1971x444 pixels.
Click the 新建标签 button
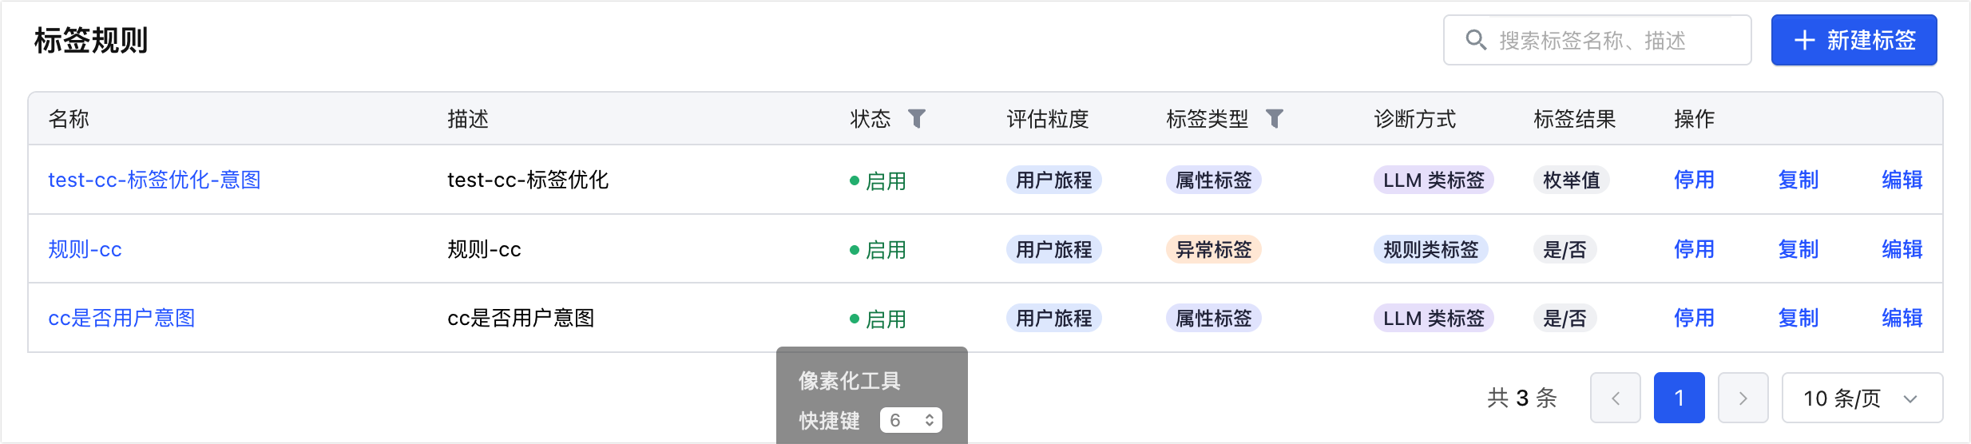(1854, 40)
